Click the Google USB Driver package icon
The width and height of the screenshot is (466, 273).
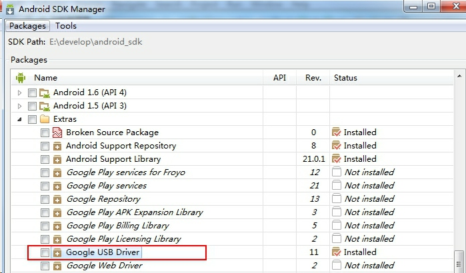tap(57, 252)
